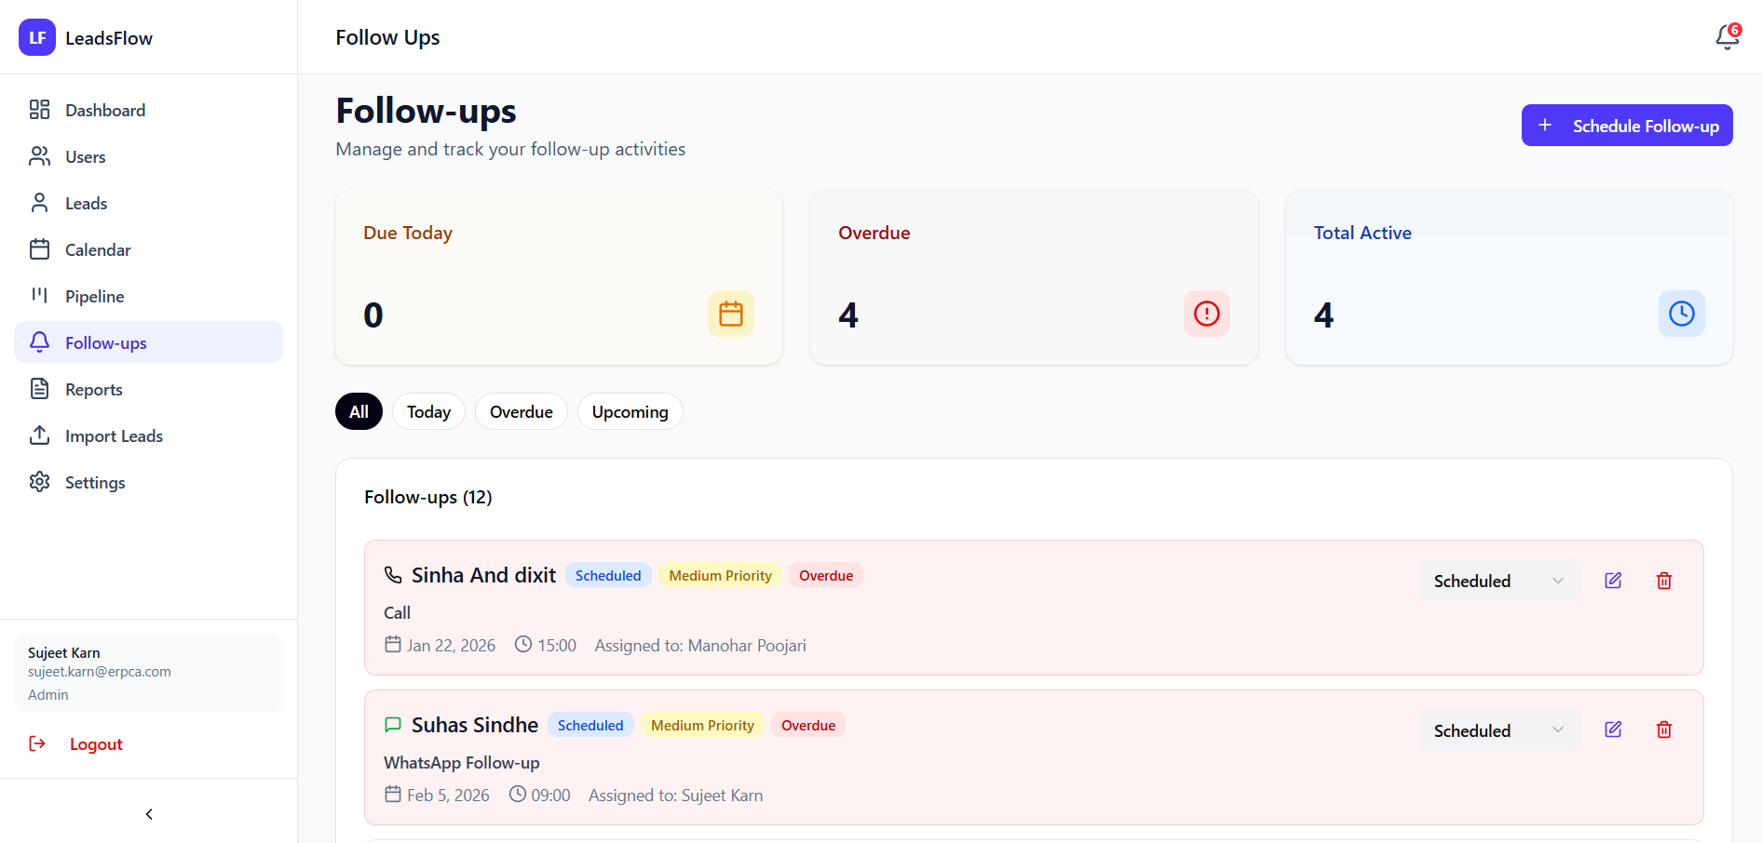
Task: Open Import Leads page
Action: pos(114,435)
